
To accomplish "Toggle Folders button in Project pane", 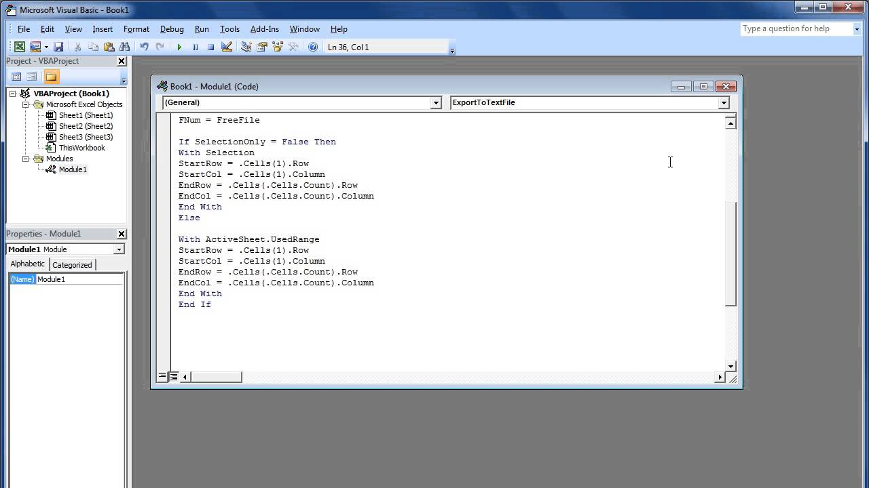I will click(52, 77).
